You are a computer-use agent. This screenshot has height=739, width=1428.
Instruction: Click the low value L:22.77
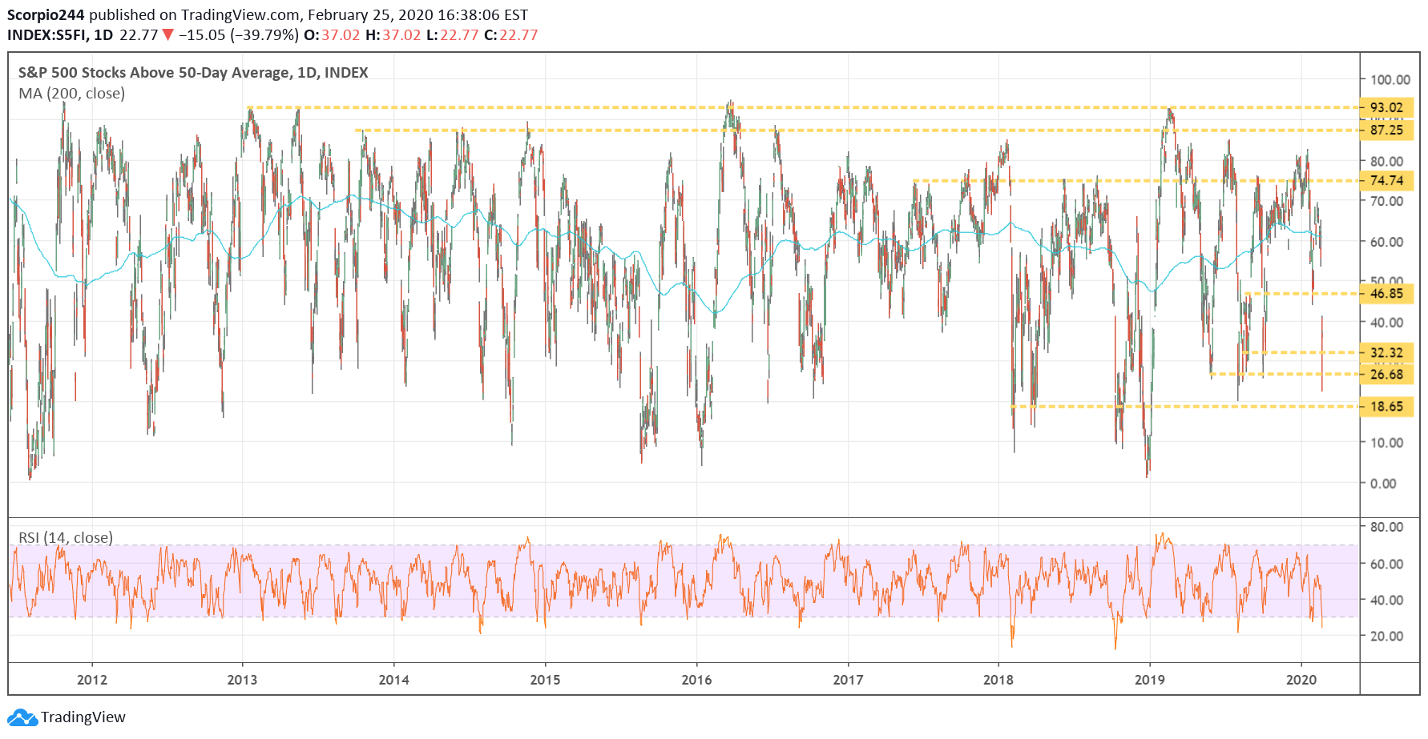coord(452,35)
